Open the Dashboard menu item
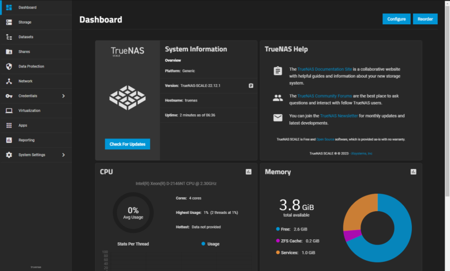Viewport: 450px width, 271px height. 36,7
